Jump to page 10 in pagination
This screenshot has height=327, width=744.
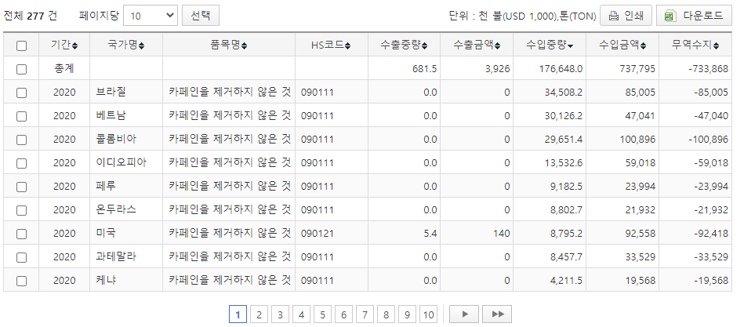point(427,314)
